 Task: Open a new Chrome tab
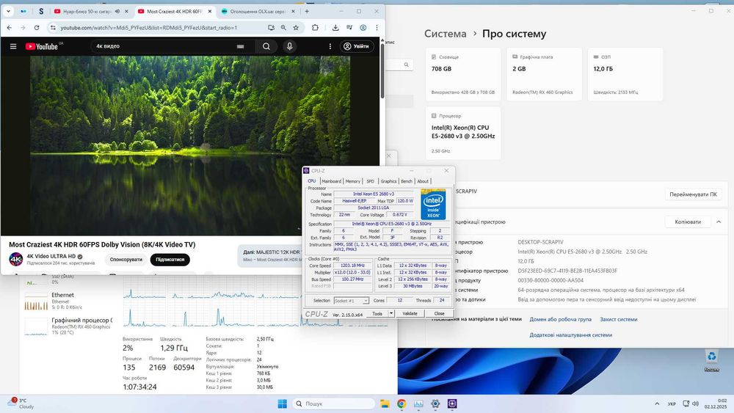pyautogui.click(x=307, y=11)
